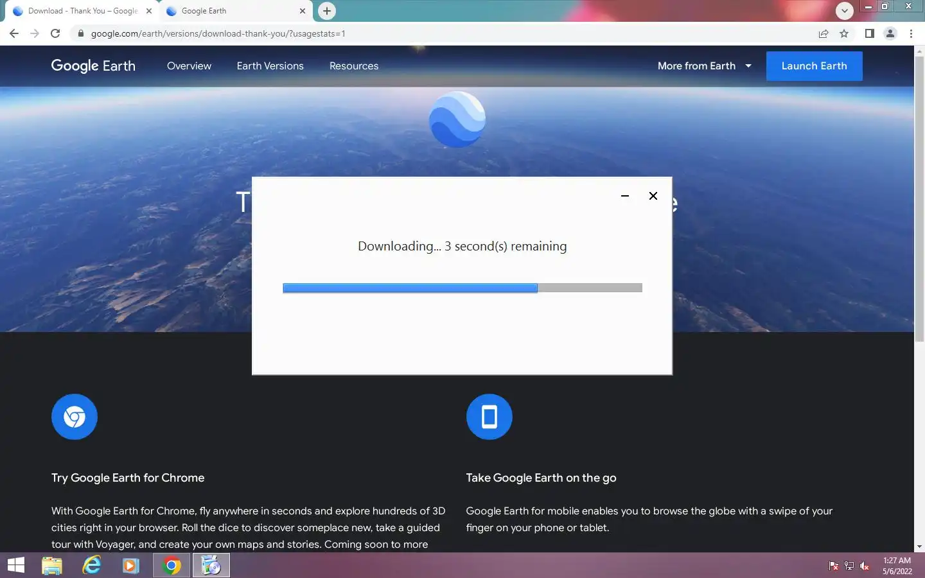This screenshot has height=578, width=925.
Task: Open File Explorer from the taskbar
Action: click(x=52, y=566)
